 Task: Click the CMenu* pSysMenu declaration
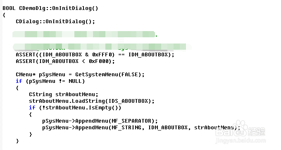(40, 75)
